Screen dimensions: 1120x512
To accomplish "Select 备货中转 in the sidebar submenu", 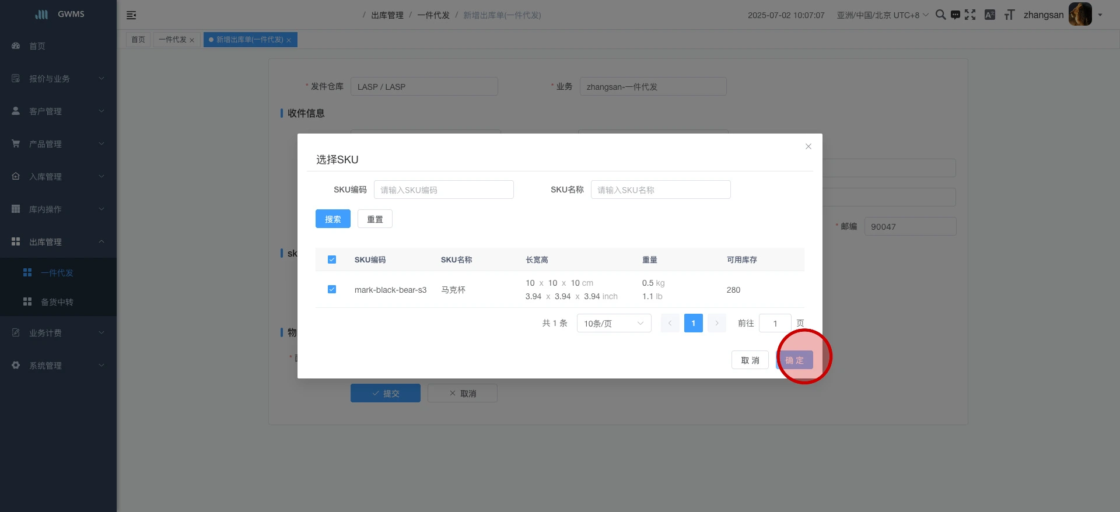I will coord(57,302).
